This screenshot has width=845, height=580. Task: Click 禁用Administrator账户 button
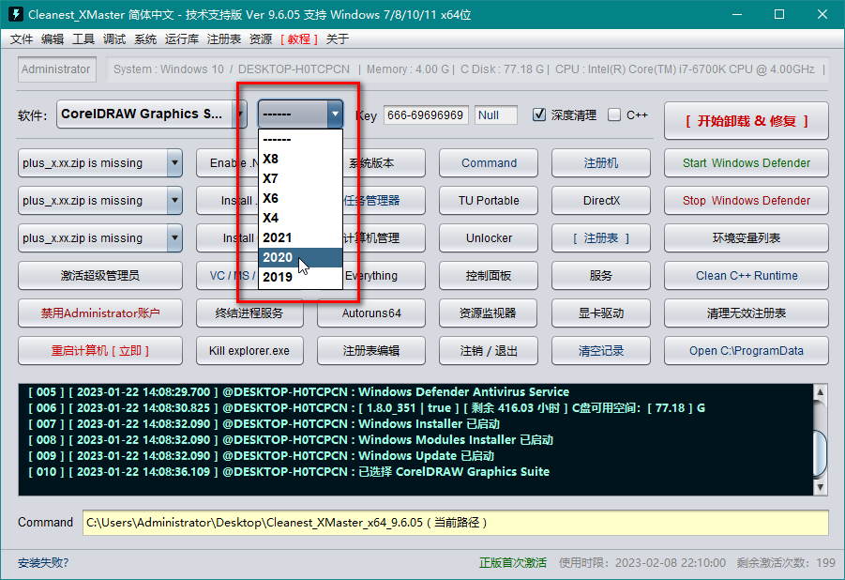click(100, 313)
